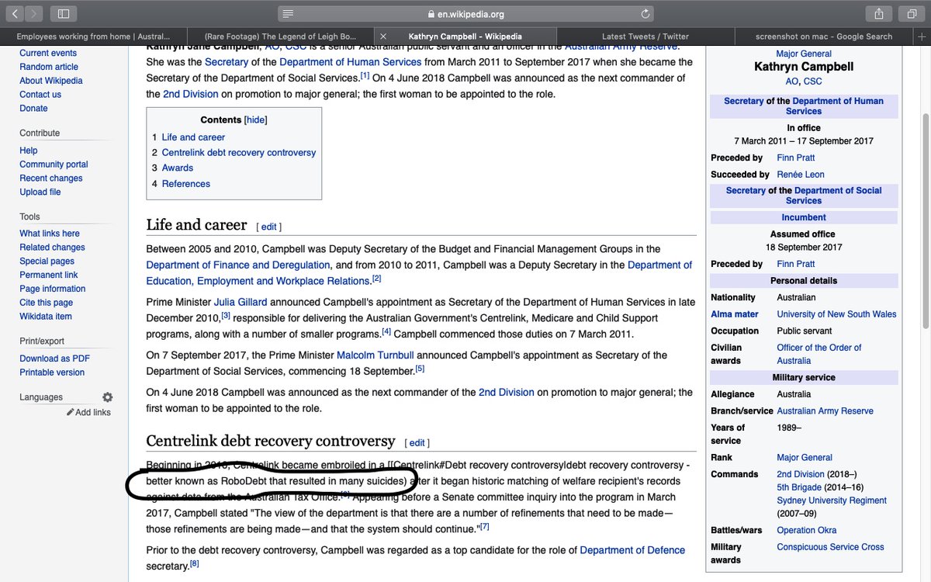The width and height of the screenshot is (931, 582).
Task: Open the Donate link
Action: click(33, 109)
